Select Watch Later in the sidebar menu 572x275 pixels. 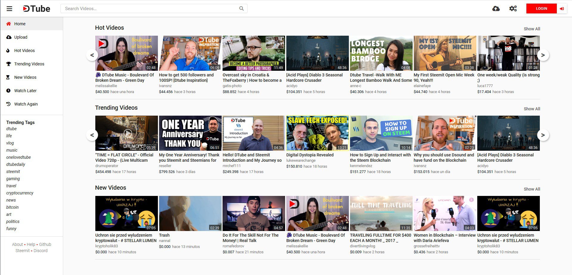[32, 91]
